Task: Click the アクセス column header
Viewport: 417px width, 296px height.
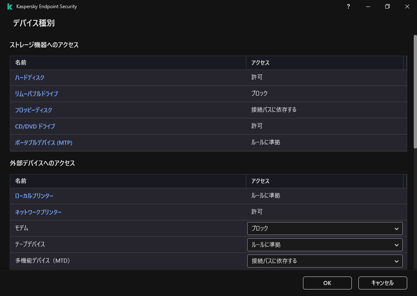Action: click(x=259, y=63)
